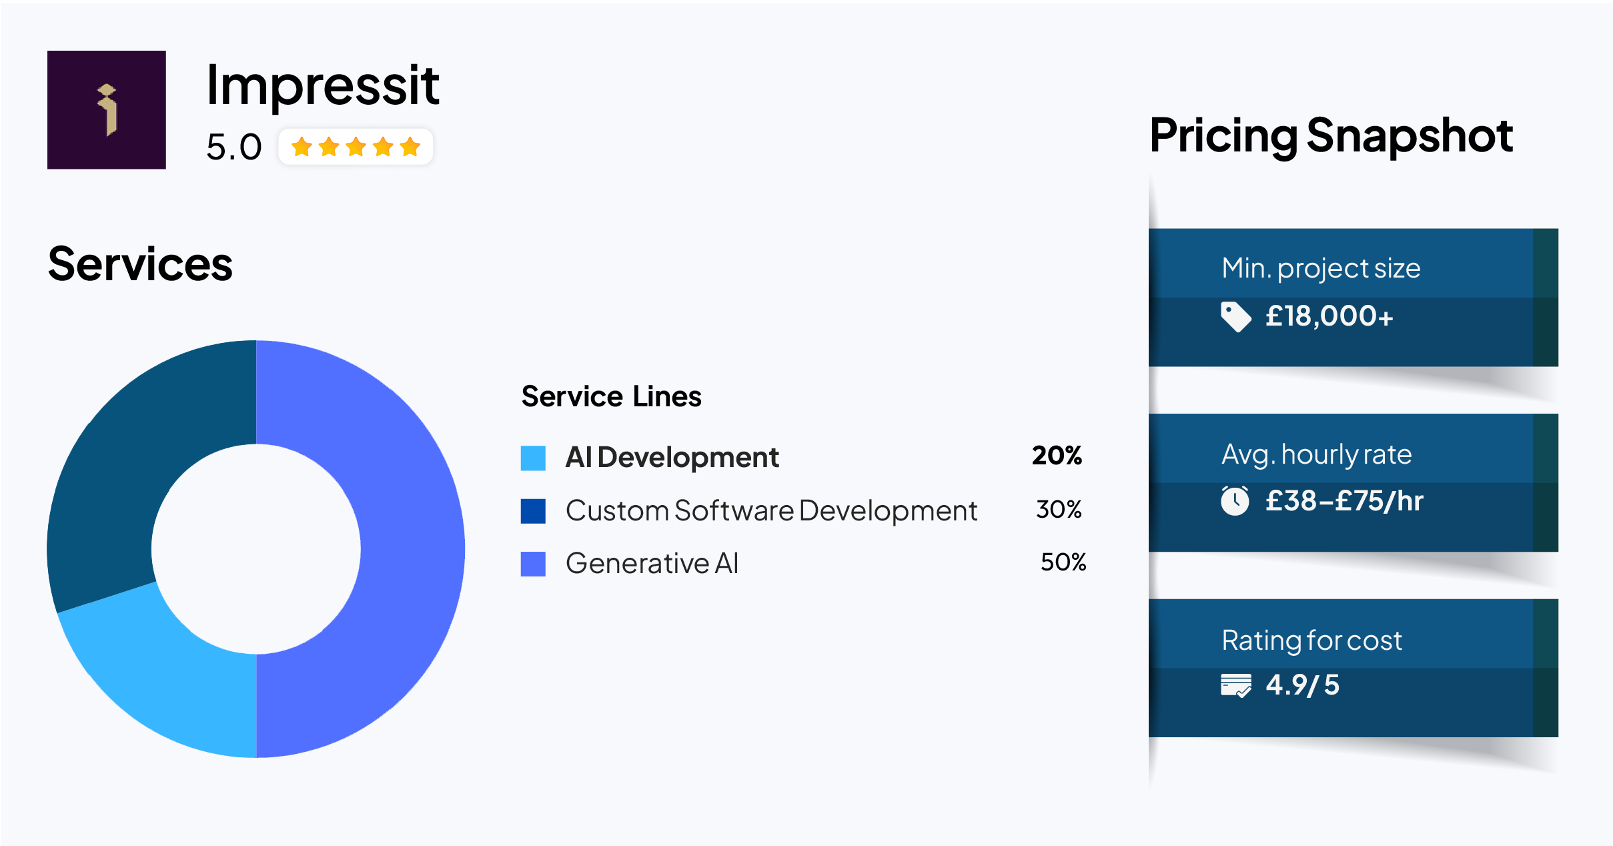Click the 5.0 rating score

click(x=233, y=147)
